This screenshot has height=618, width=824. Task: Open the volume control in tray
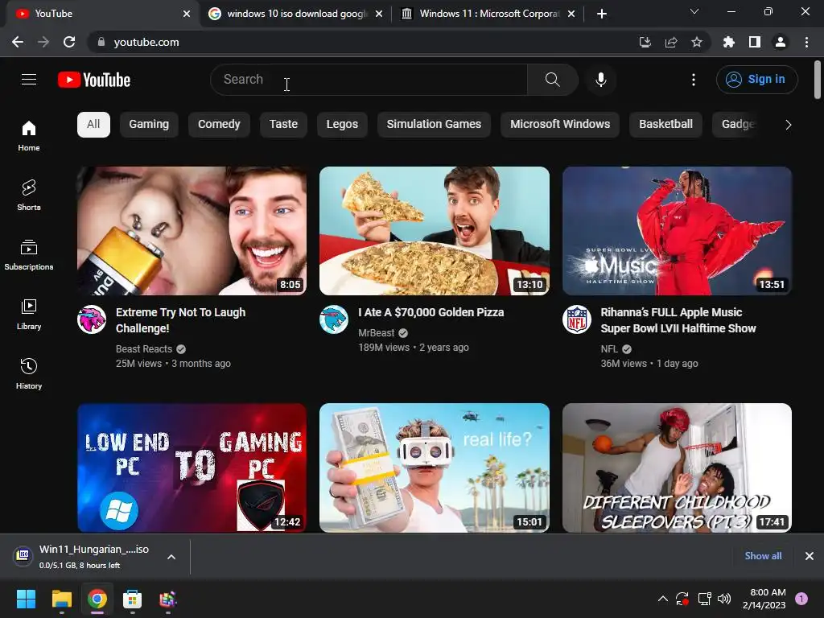(x=724, y=599)
